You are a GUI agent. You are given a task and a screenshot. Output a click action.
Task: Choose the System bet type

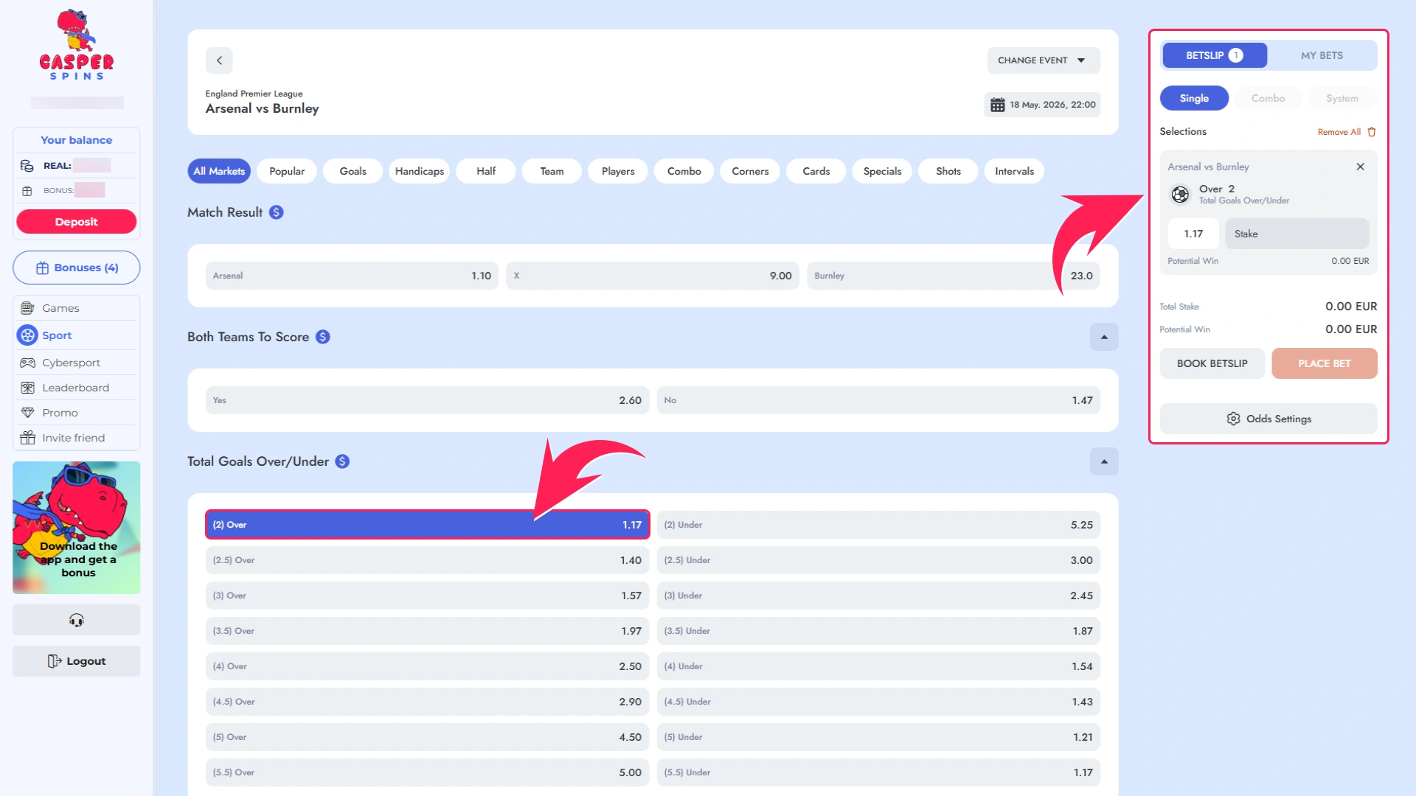1342,98
